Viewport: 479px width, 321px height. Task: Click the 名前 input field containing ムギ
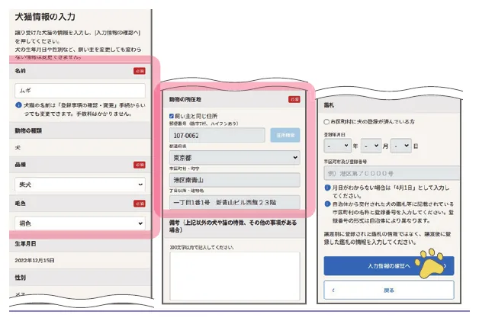(80, 91)
